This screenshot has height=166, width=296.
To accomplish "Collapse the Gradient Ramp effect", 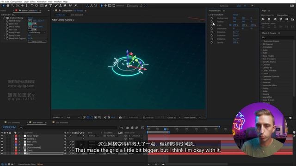I will (x=2, y=18).
